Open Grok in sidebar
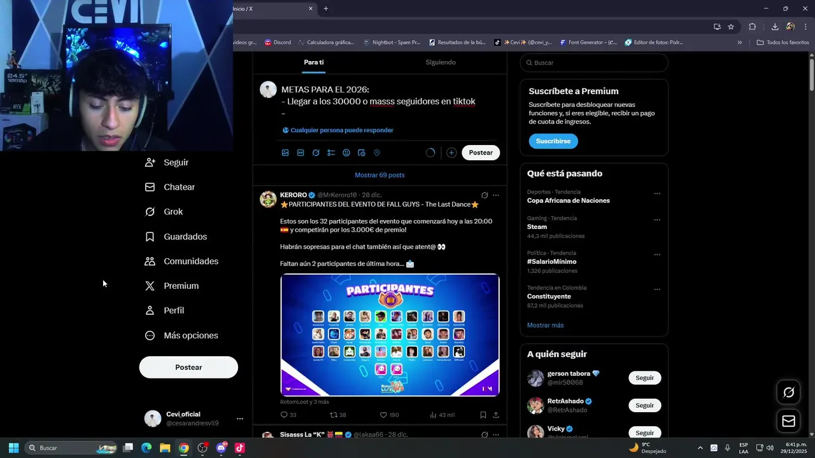This screenshot has width=815, height=458. pyautogui.click(x=164, y=212)
